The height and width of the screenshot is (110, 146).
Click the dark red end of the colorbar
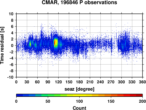click(x=139, y=95)
